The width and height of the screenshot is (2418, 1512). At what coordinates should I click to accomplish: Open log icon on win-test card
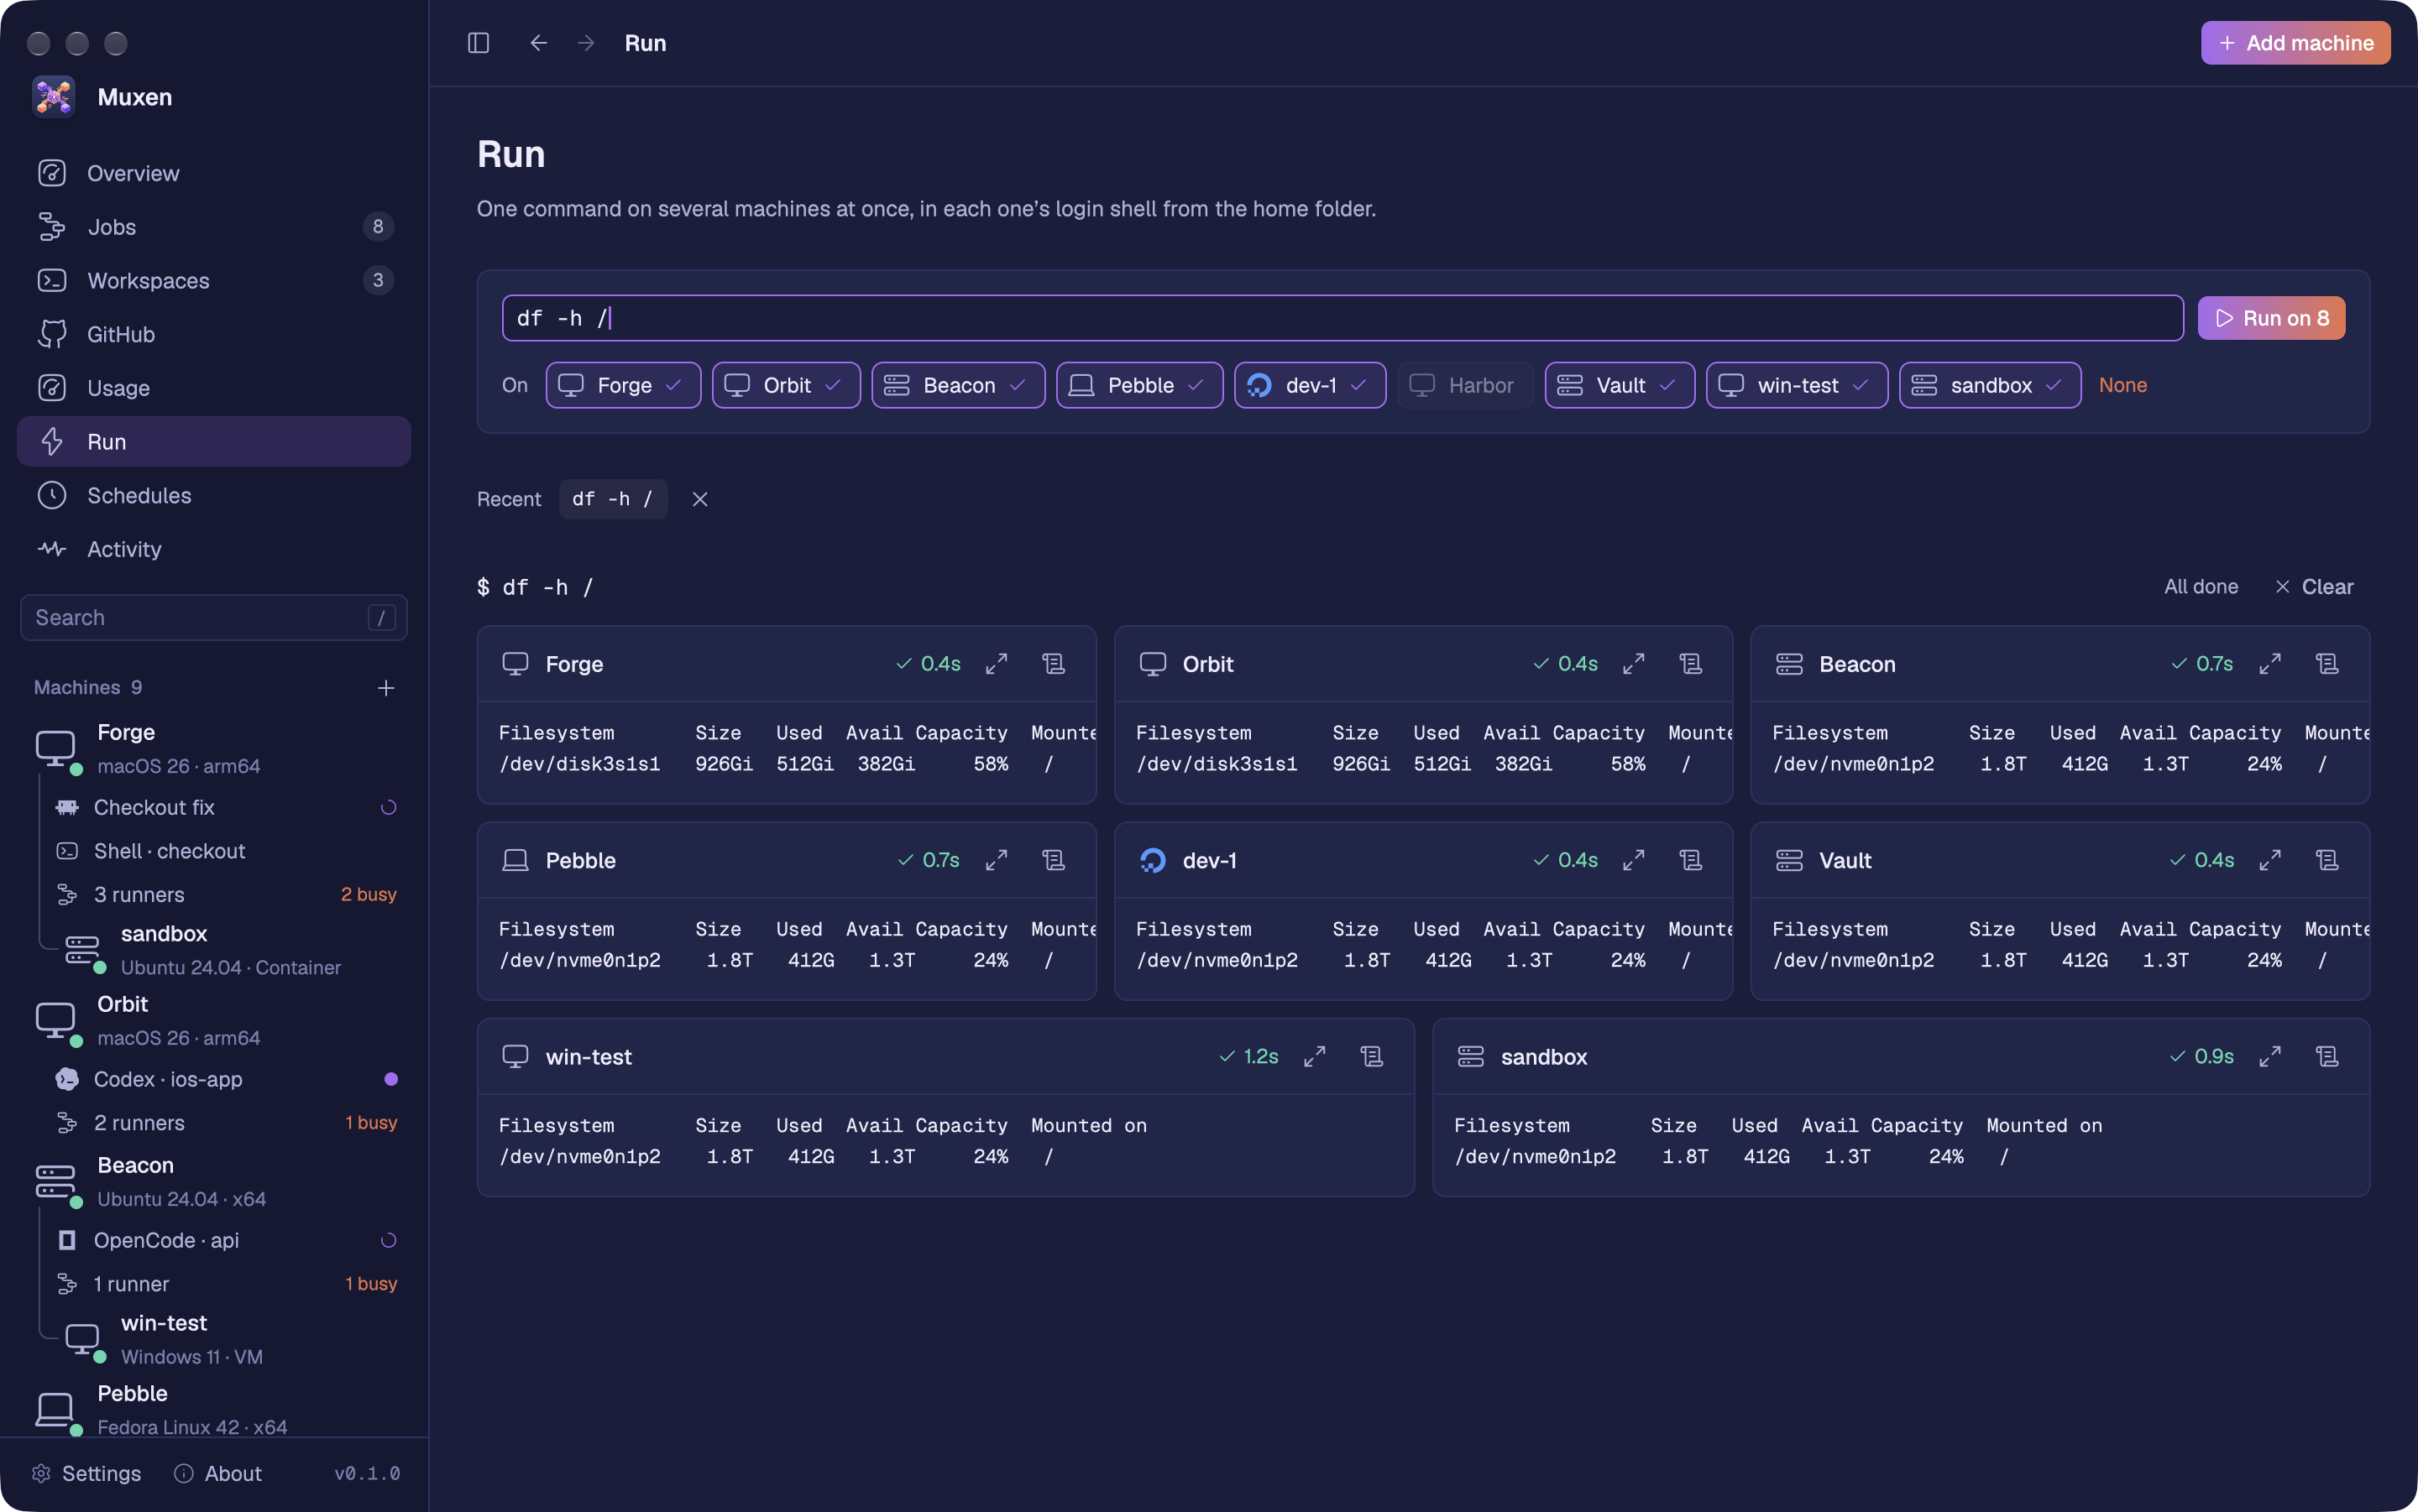click(x=1372, y=1056)
